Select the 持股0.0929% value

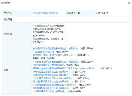click(x=75, y=92)
